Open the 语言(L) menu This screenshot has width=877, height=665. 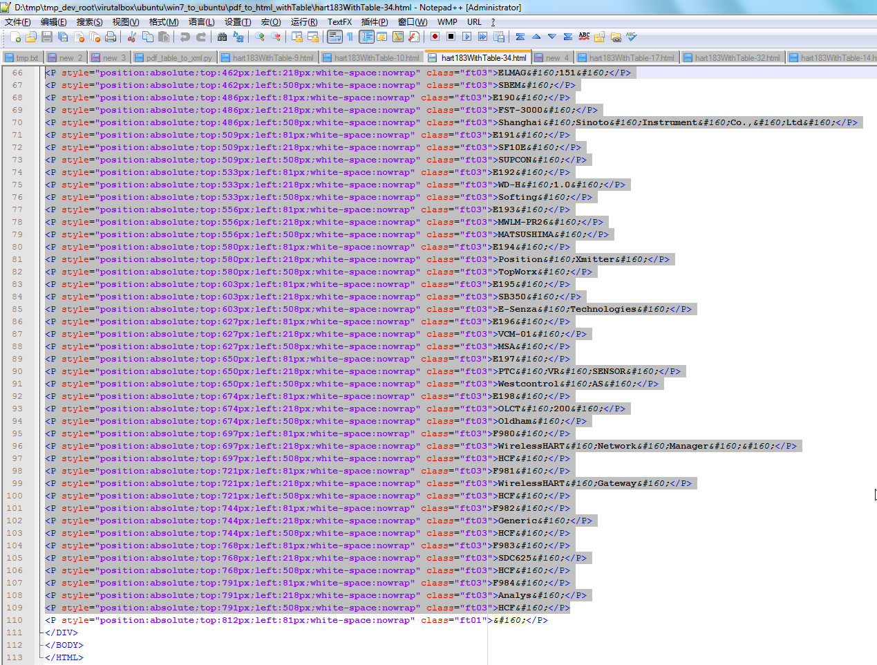(x=202, y=22)
